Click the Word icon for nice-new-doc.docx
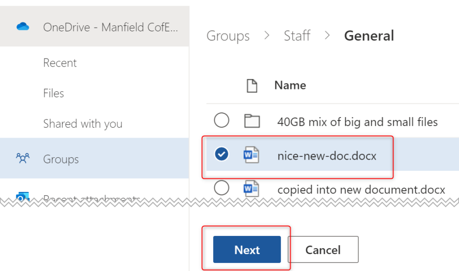This screenshot has width=459, height=271. [x=252, y=154]
